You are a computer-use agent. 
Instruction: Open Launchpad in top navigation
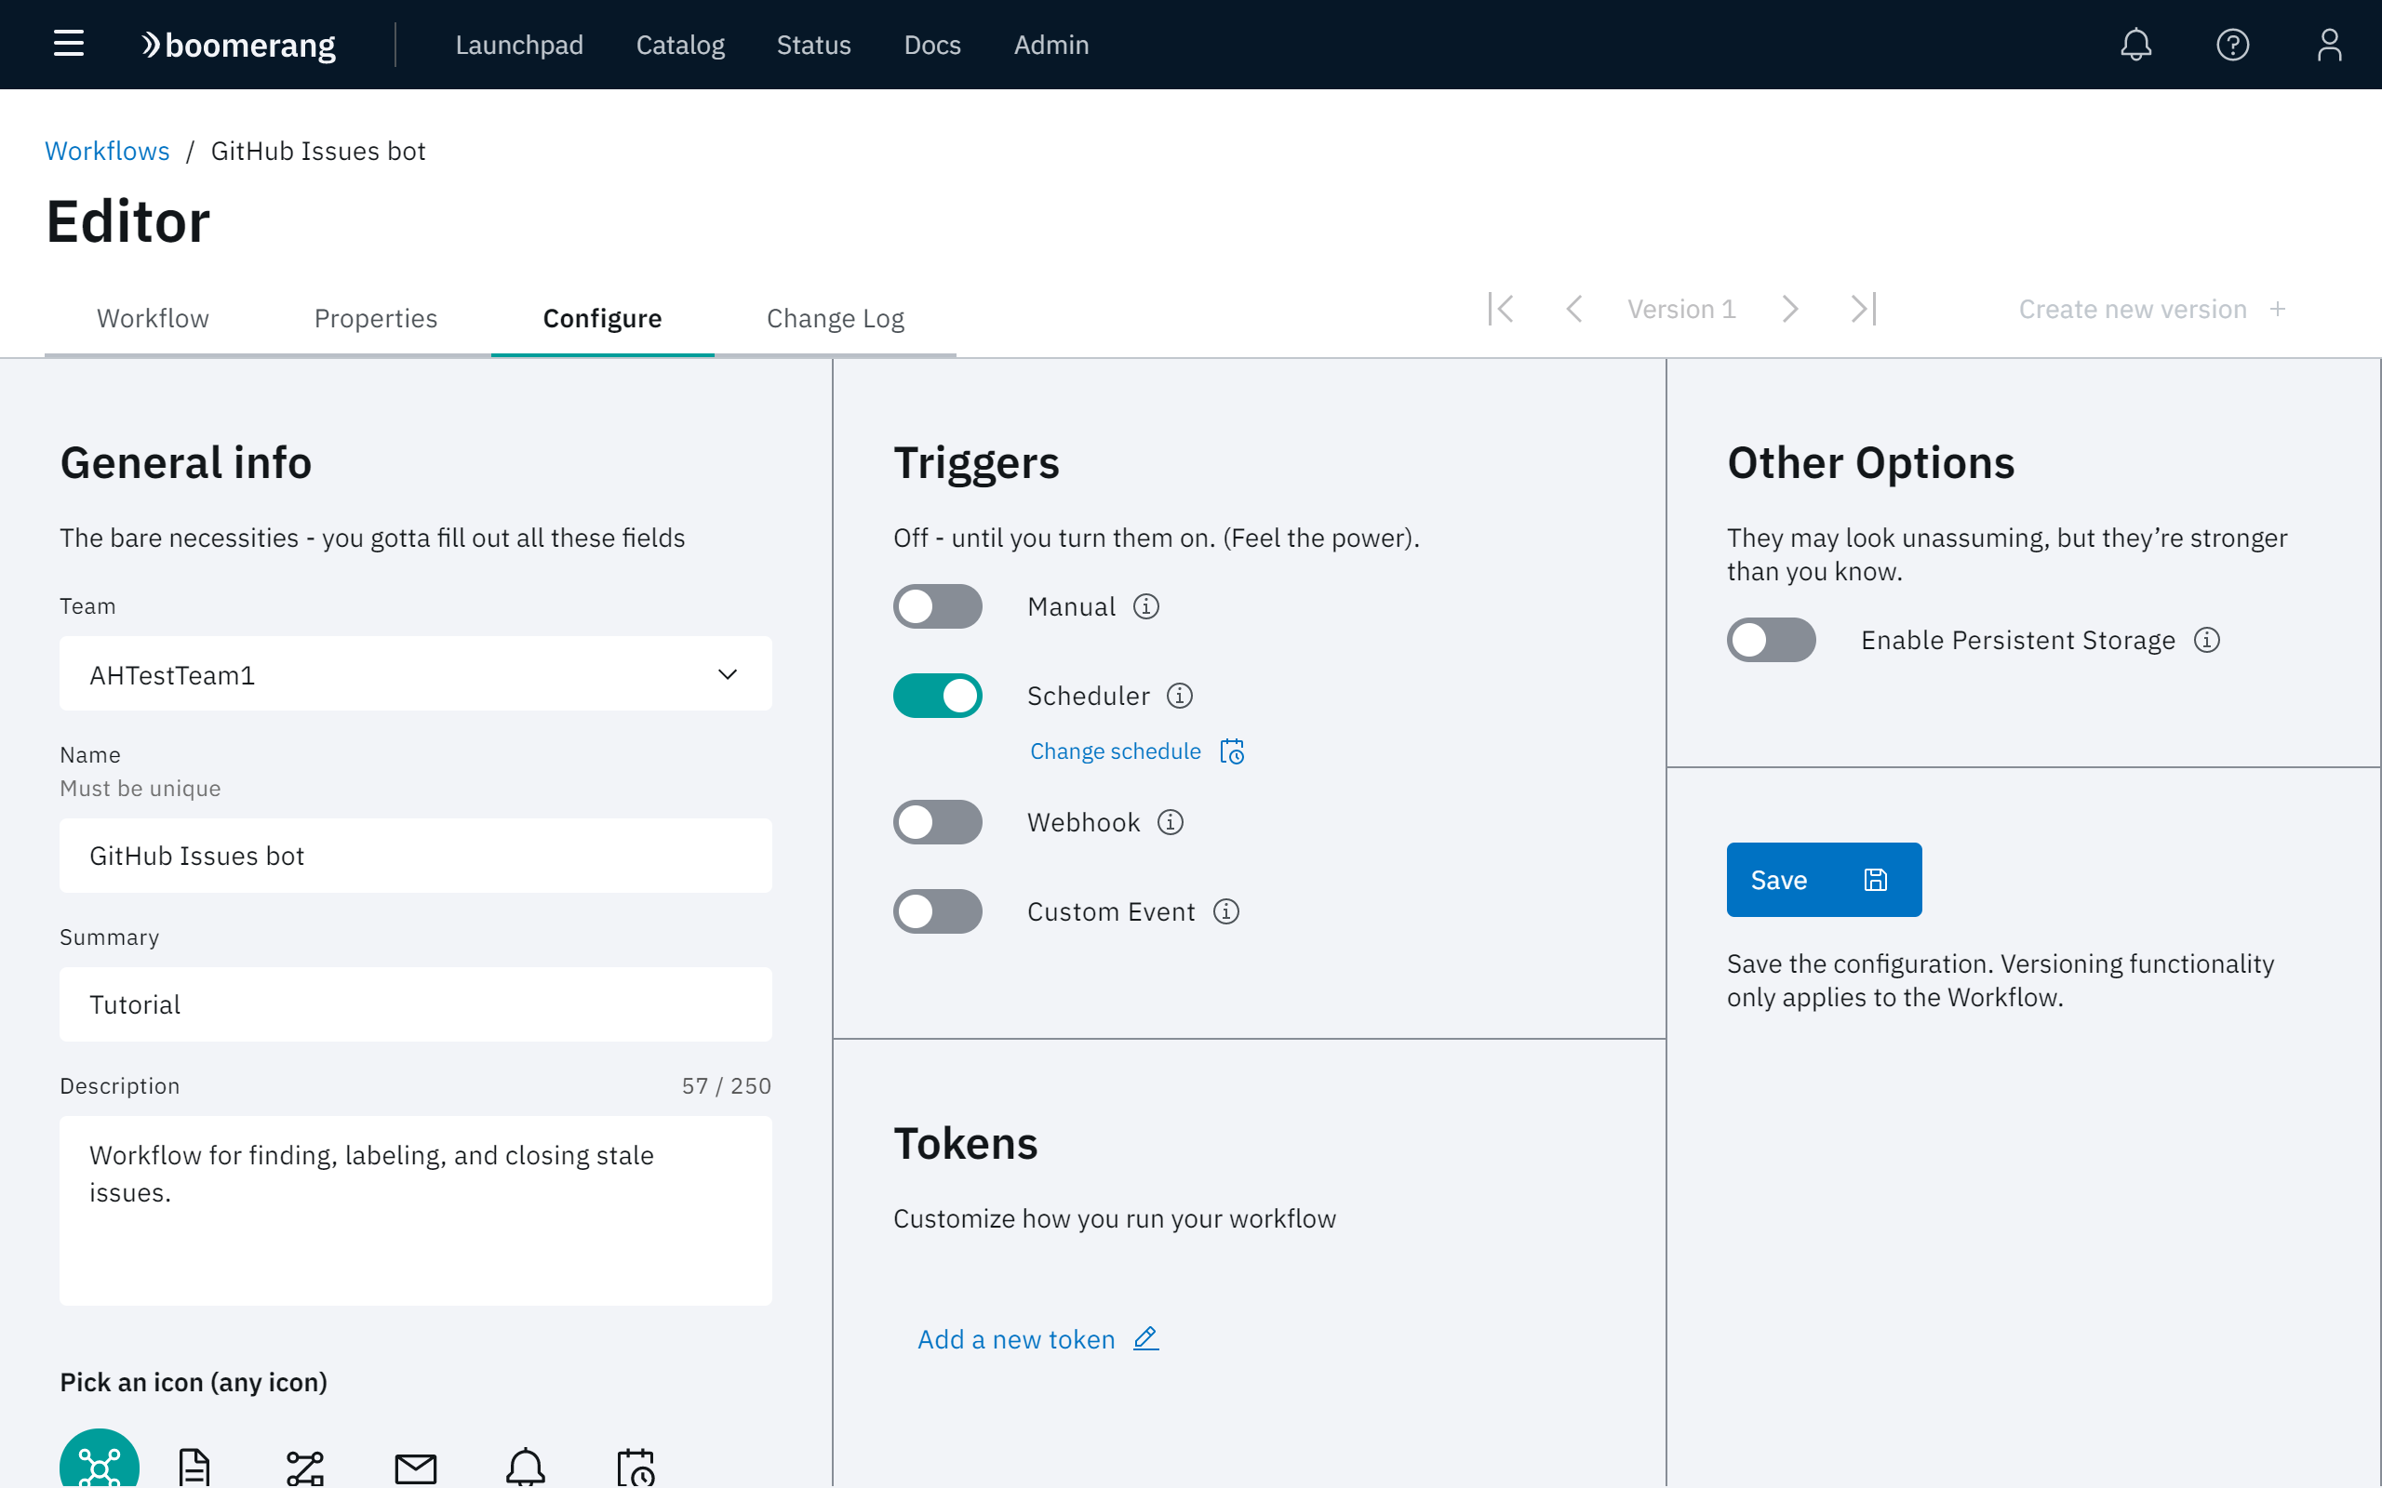(x=518, y=45)
